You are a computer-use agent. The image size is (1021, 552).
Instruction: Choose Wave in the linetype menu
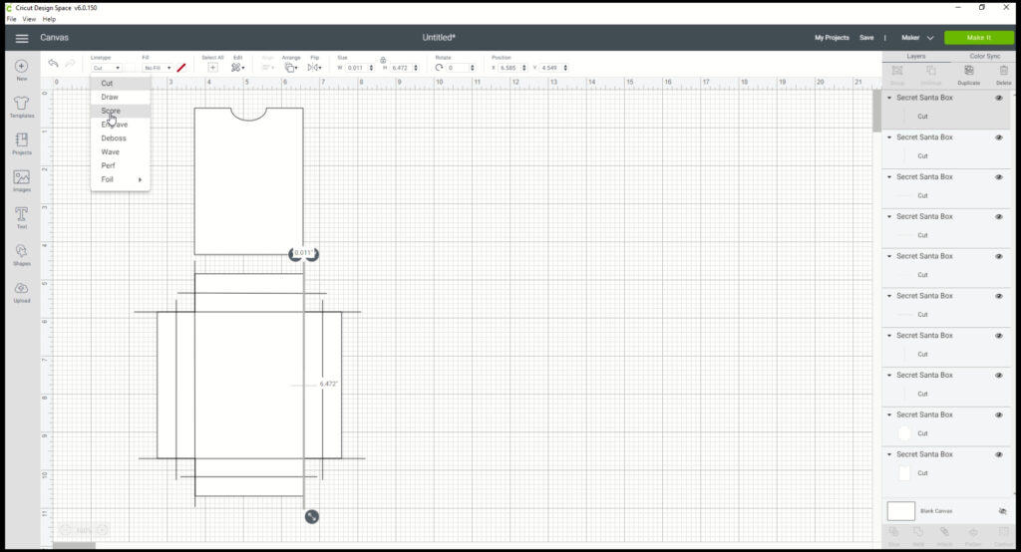121,151
